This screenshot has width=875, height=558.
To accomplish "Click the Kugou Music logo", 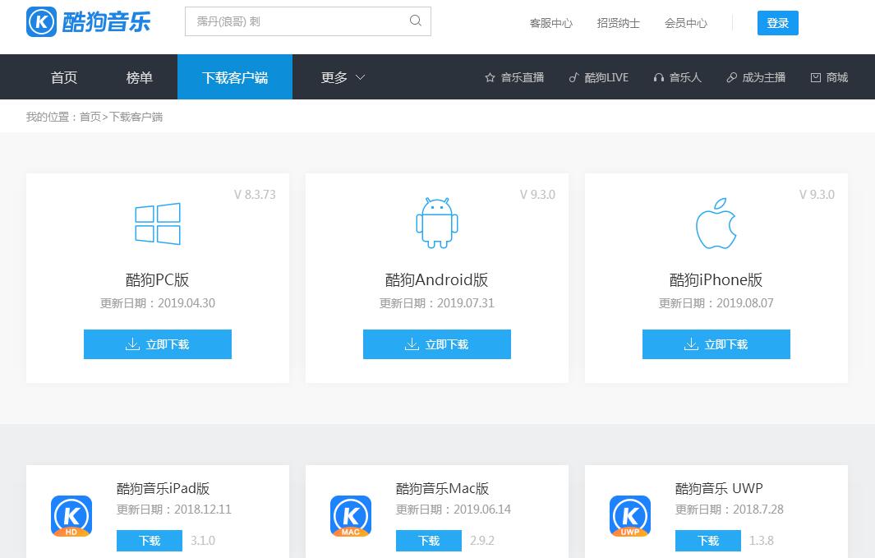I will point(88,22).
